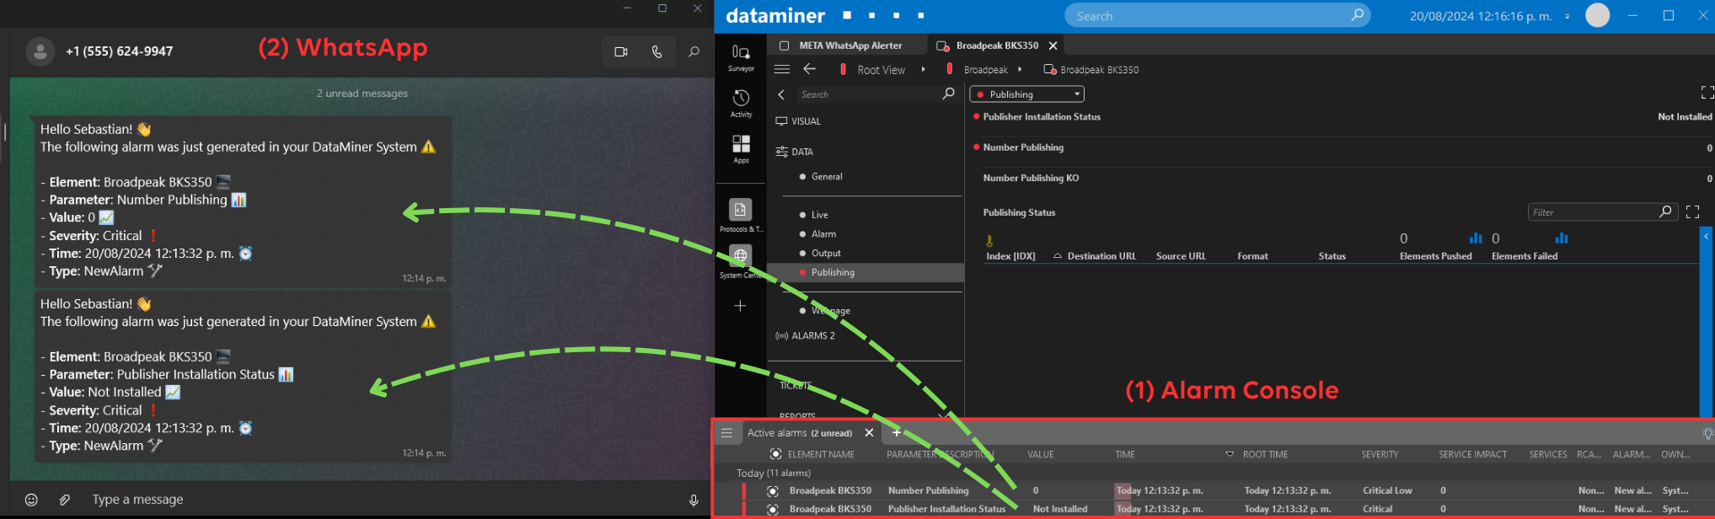Add a new alarm tab
Image resolution: width=1715 pixels, height=519 pixels.
[897, 432]
